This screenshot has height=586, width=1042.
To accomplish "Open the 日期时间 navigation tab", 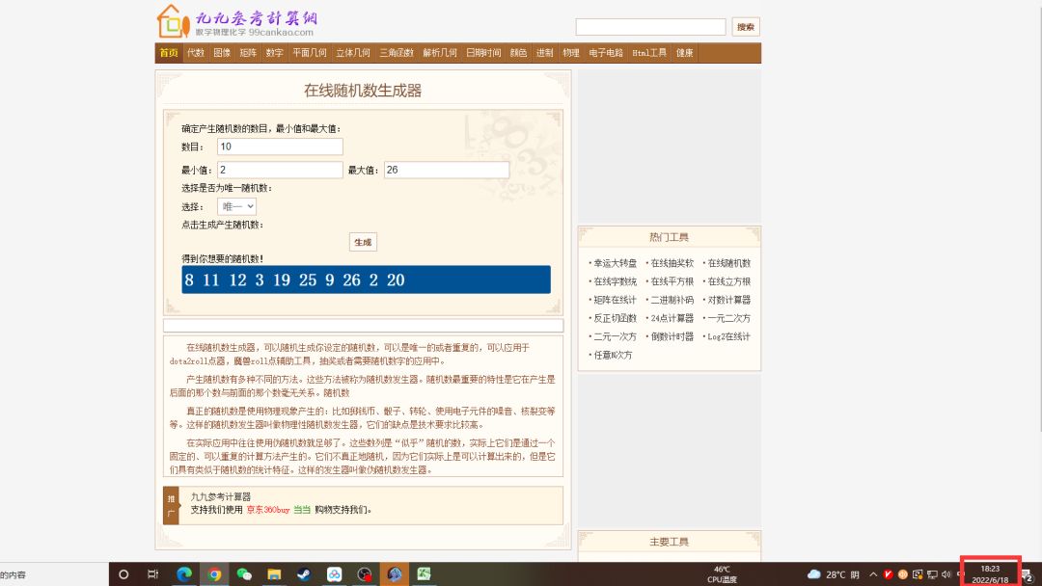I will tap(483, 53).
